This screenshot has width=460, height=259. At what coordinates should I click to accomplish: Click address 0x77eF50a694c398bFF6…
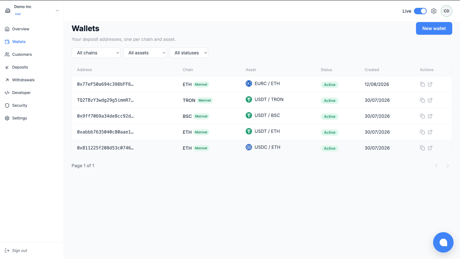105,84
